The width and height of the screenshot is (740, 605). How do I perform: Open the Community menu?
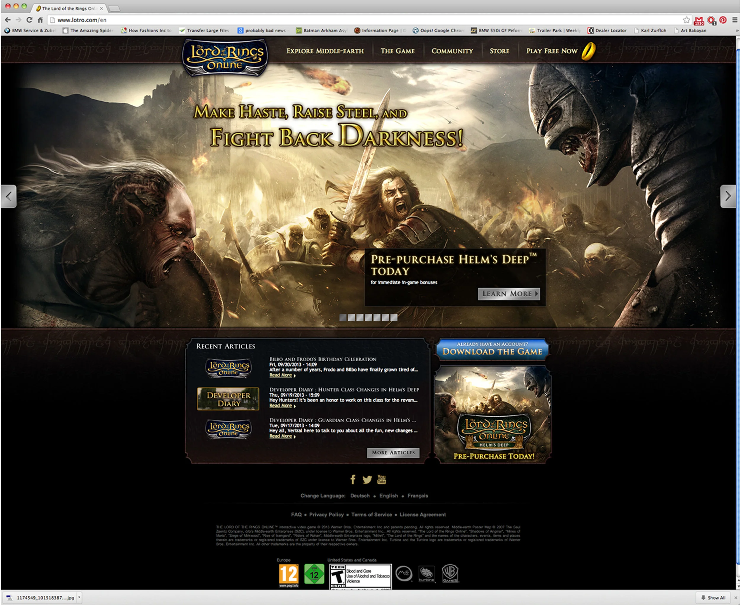click(x=452, y=51)
